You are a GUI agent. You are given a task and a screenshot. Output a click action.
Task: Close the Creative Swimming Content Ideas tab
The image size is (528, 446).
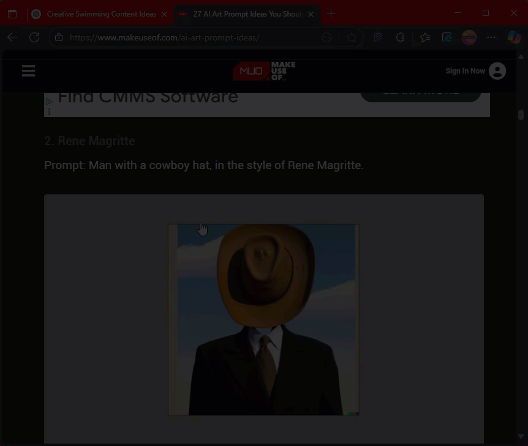click(164, 13)
